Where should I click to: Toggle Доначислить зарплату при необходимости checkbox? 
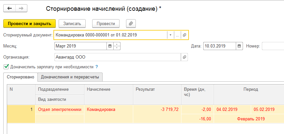coord(6,67)
